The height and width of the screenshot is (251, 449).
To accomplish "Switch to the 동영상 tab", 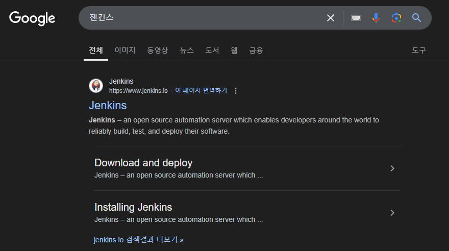I will point(158,51).
